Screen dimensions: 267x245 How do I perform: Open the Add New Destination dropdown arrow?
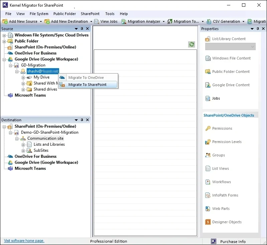point(91,22)
